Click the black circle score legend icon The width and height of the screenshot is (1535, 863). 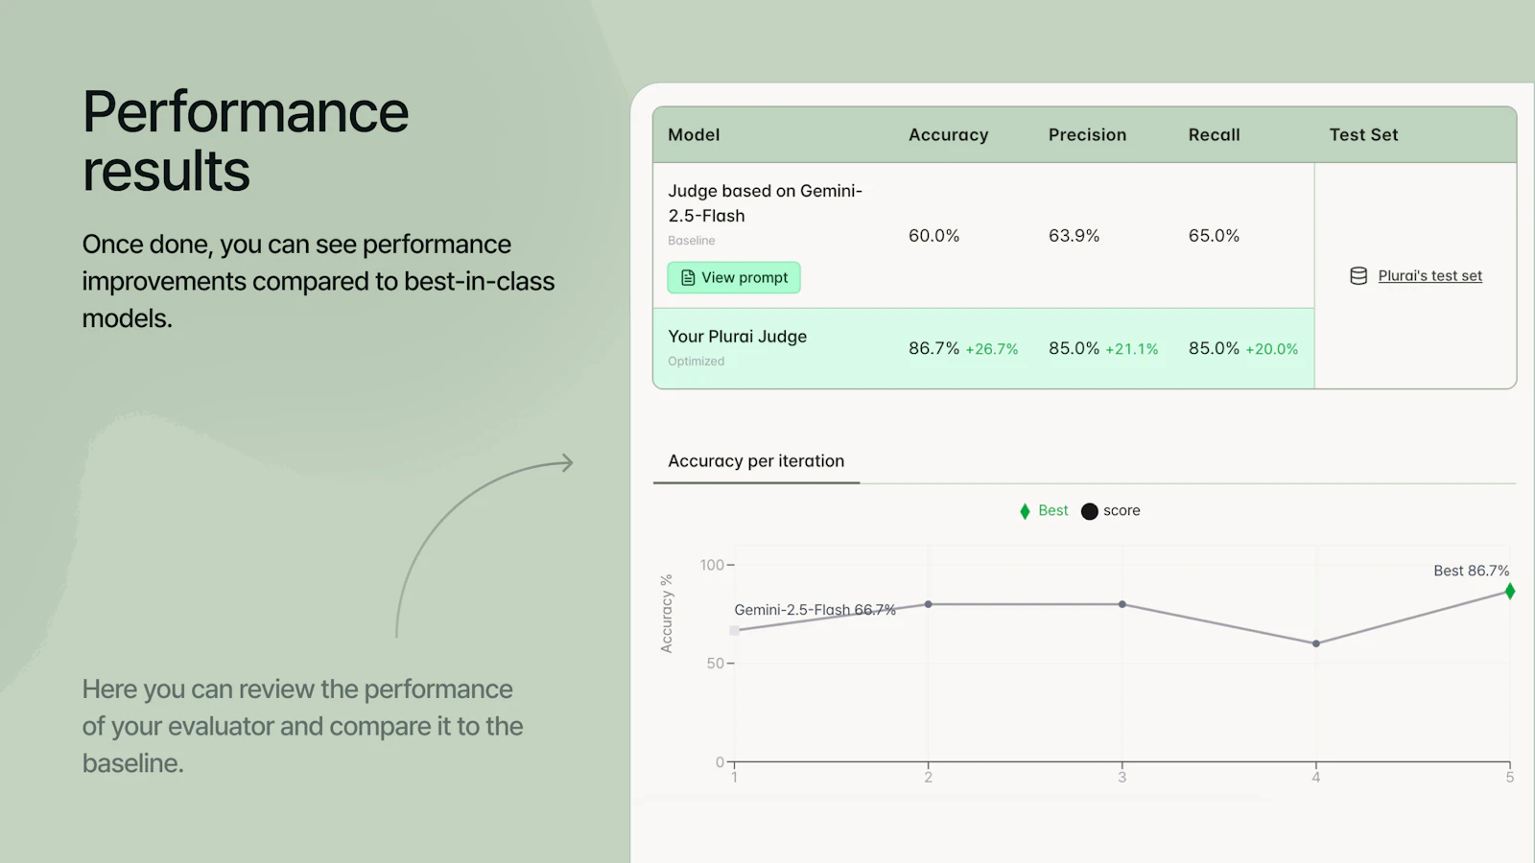click(x=1089, y=511)
